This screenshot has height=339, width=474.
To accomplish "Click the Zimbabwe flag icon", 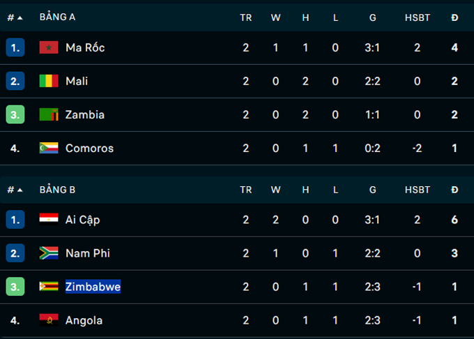I will click(x=49, y=287).
